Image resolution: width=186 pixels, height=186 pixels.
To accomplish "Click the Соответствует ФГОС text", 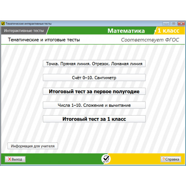I will [x=150, y=40].
